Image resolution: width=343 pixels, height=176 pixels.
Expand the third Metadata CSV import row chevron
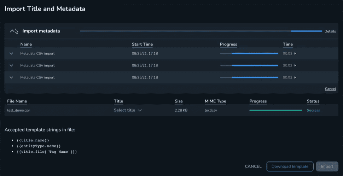pos(11,77)
